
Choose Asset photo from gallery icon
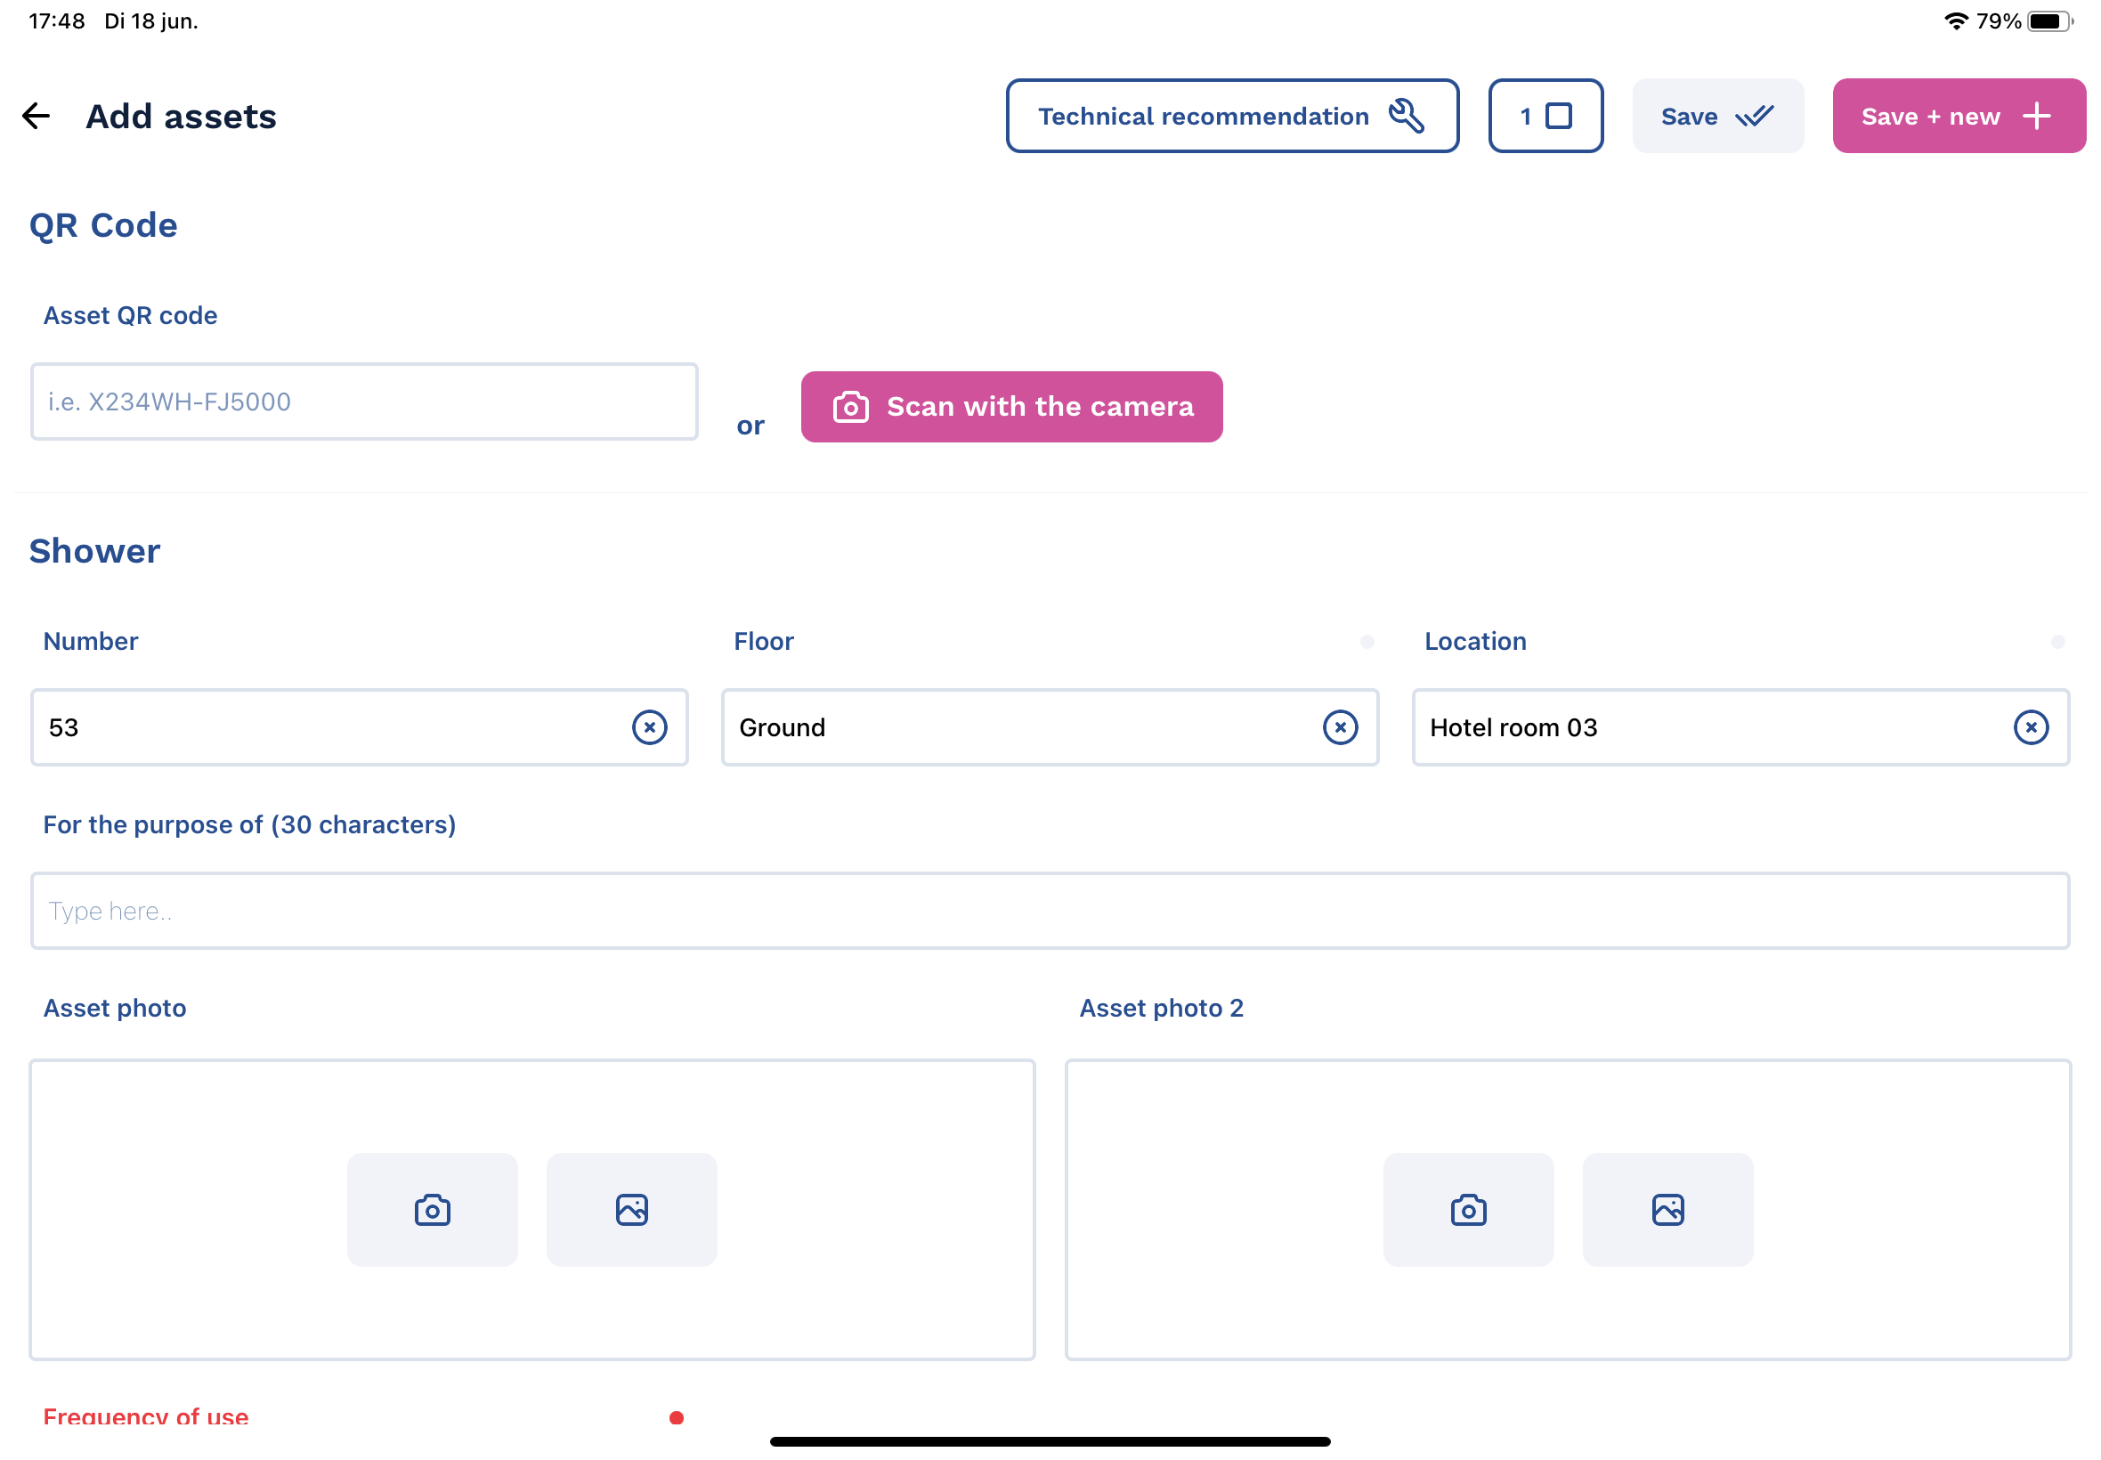pos(632,1210)
